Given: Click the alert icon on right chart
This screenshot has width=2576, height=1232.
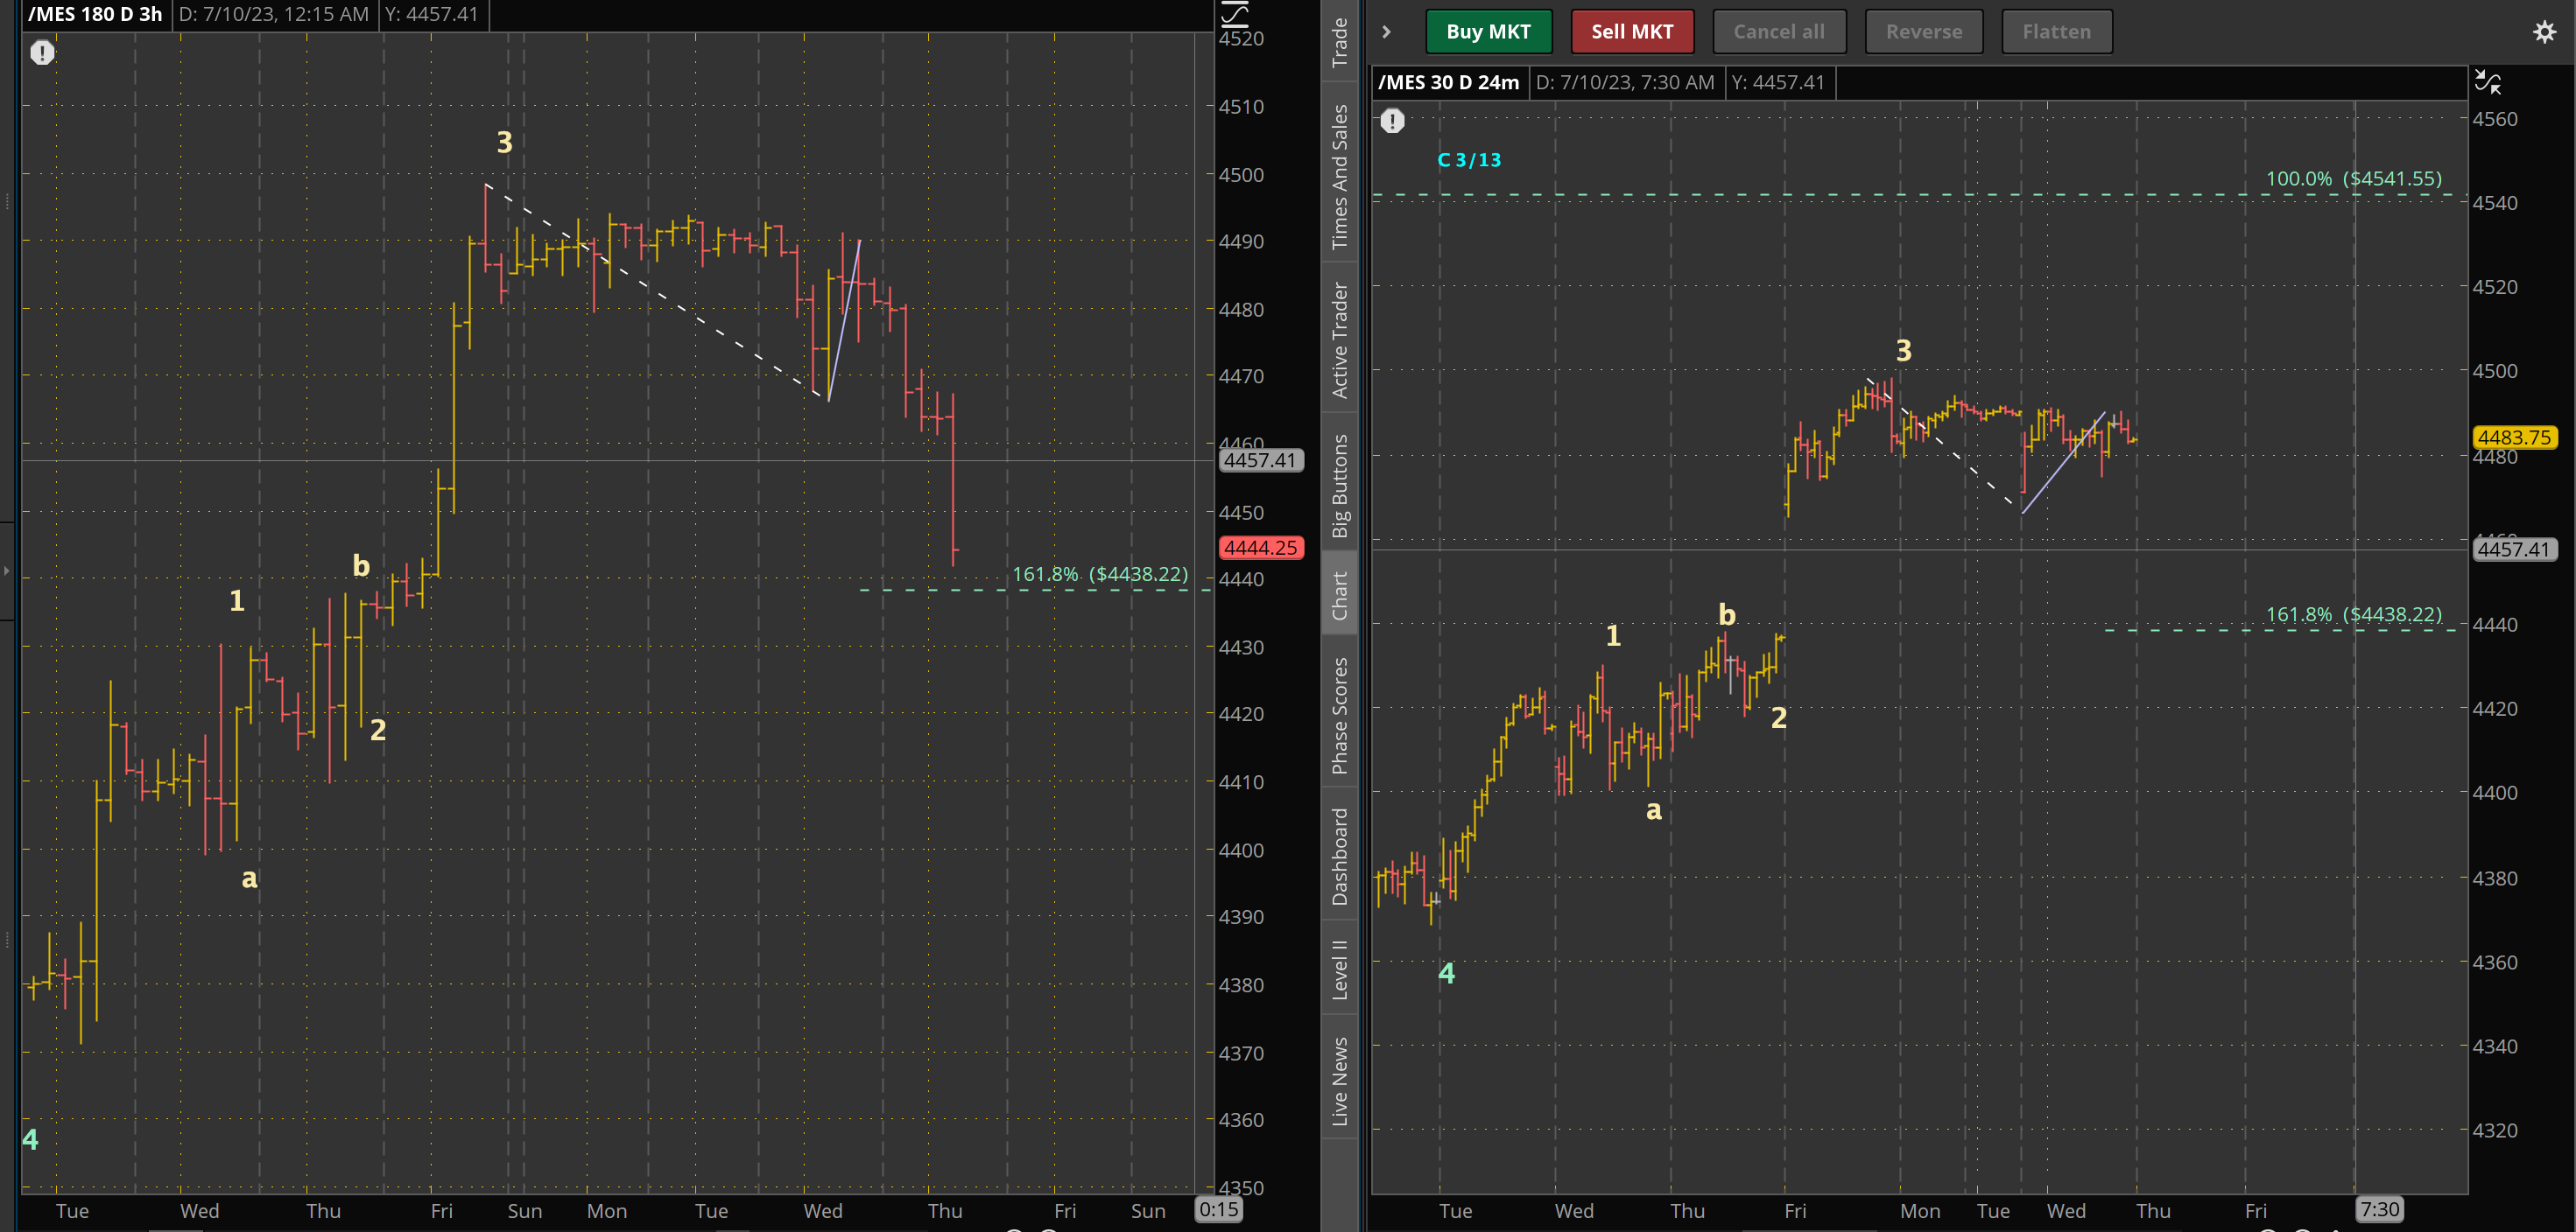Looking at the screenshot, I should click(1392, 122).
